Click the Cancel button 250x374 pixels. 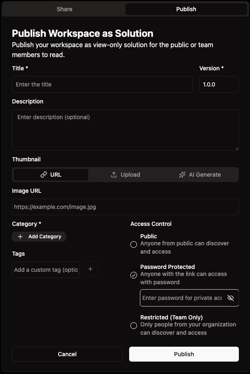67,354
